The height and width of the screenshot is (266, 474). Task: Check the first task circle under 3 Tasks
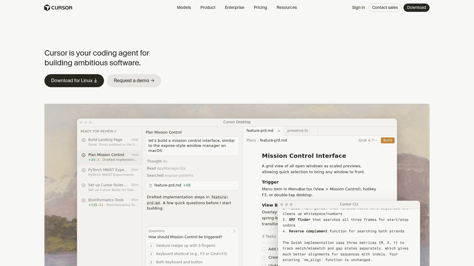coord(264,249)
